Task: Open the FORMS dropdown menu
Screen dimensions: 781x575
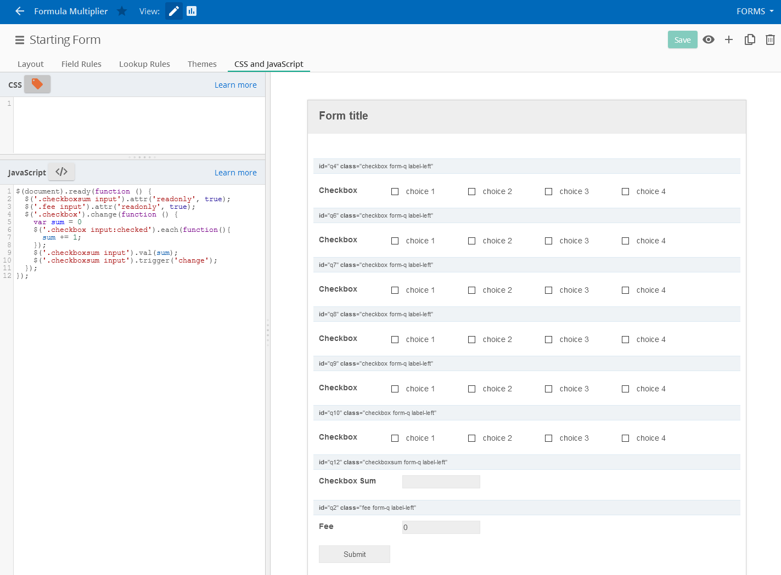Action: pos(755,11)
